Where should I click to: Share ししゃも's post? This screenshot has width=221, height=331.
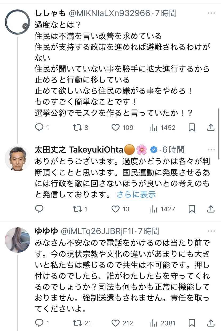211,128
